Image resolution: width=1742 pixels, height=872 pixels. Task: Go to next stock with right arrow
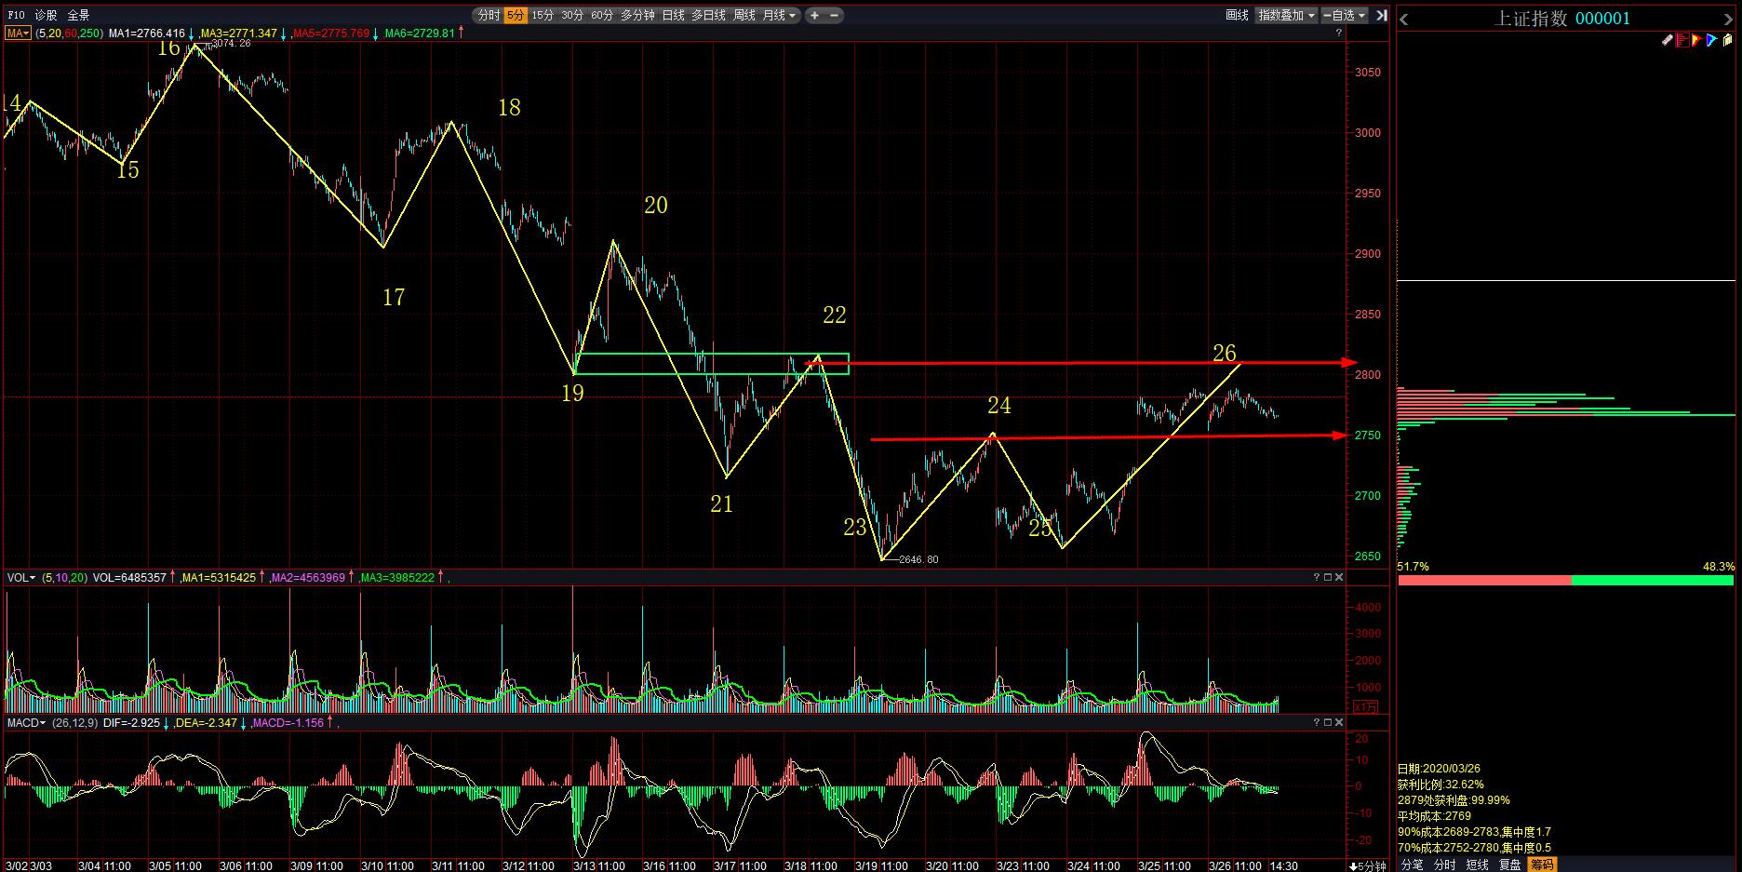point(1729,20)
